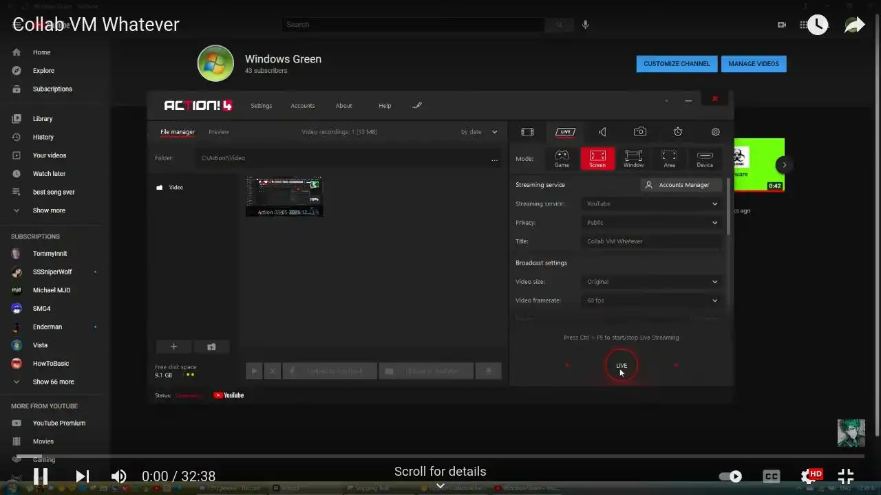Play the selected recording in file manager
The width and height of the screenshot is (881, 495).
pyautogui.click(x=254, y=371)
